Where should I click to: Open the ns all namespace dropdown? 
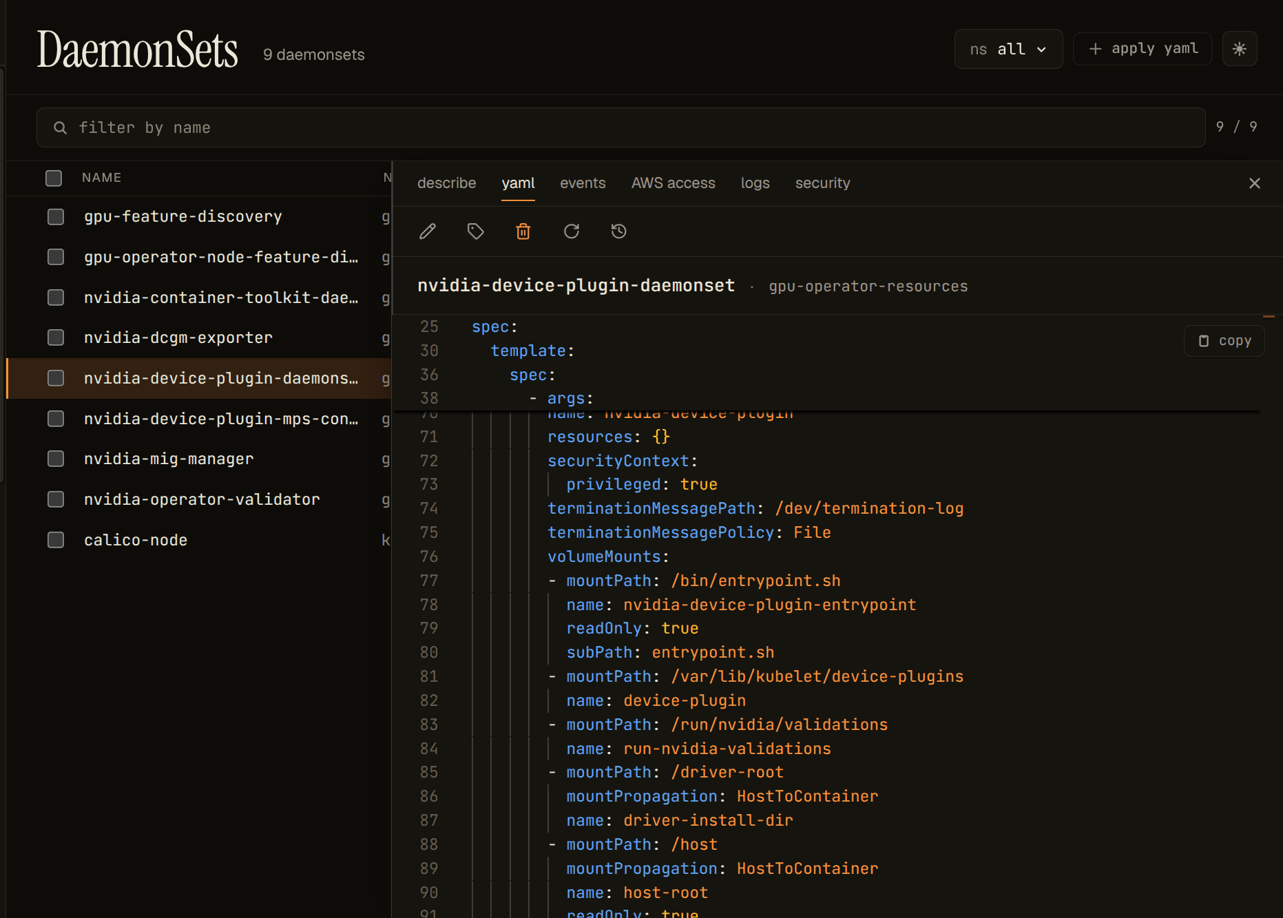click(1008, 49)
